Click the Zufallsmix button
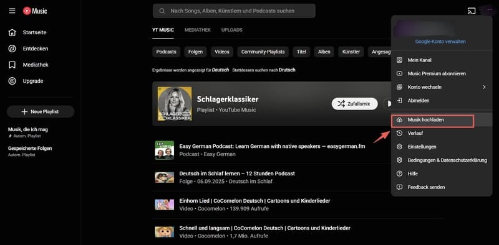Viewport: 499px width, 245px height. click(x=354, y=104)
